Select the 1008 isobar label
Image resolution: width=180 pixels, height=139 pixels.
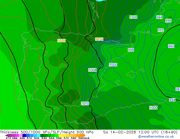(92, 70)
